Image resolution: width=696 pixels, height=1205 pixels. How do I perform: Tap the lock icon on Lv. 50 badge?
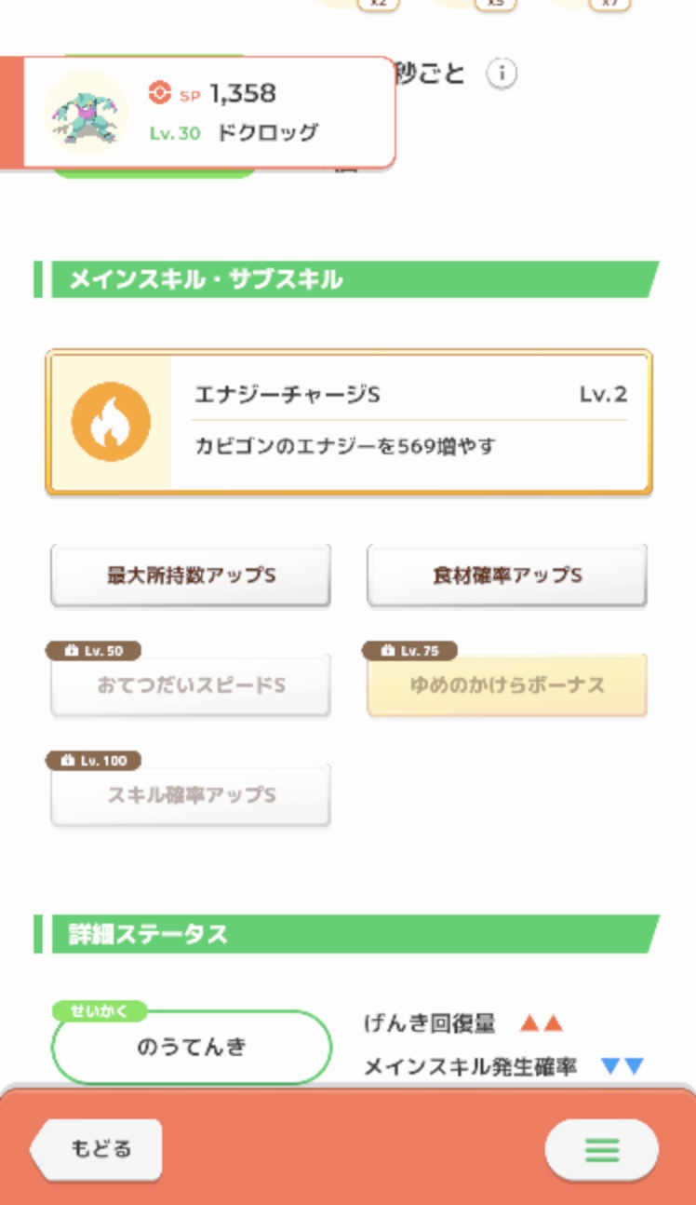[x=68, y=651]
